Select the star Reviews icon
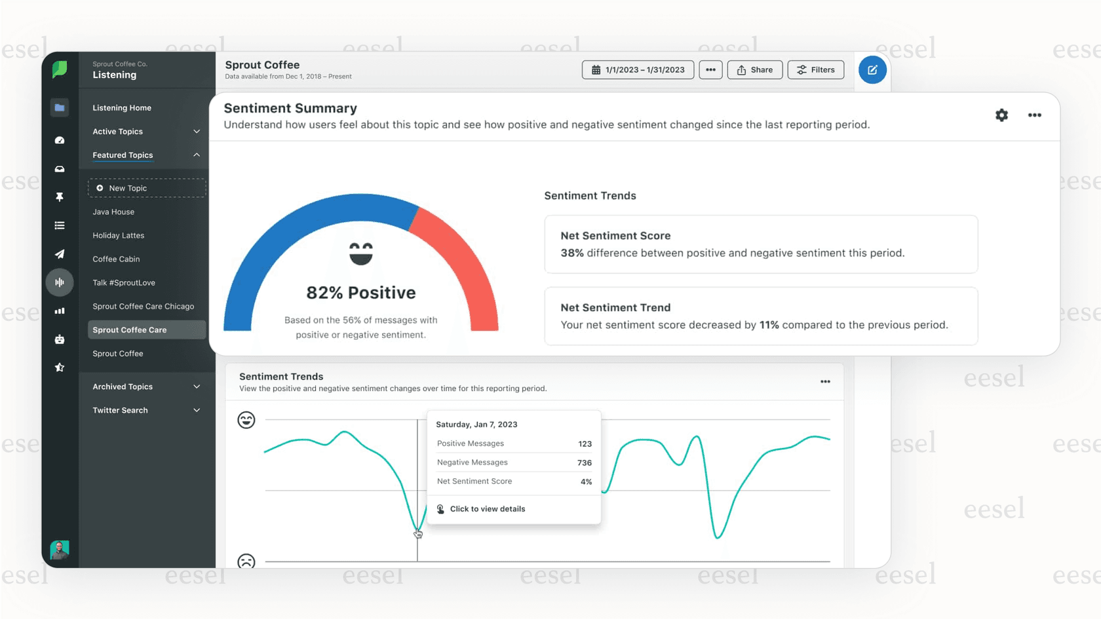The image size is (1101, 619). (60, 367)
